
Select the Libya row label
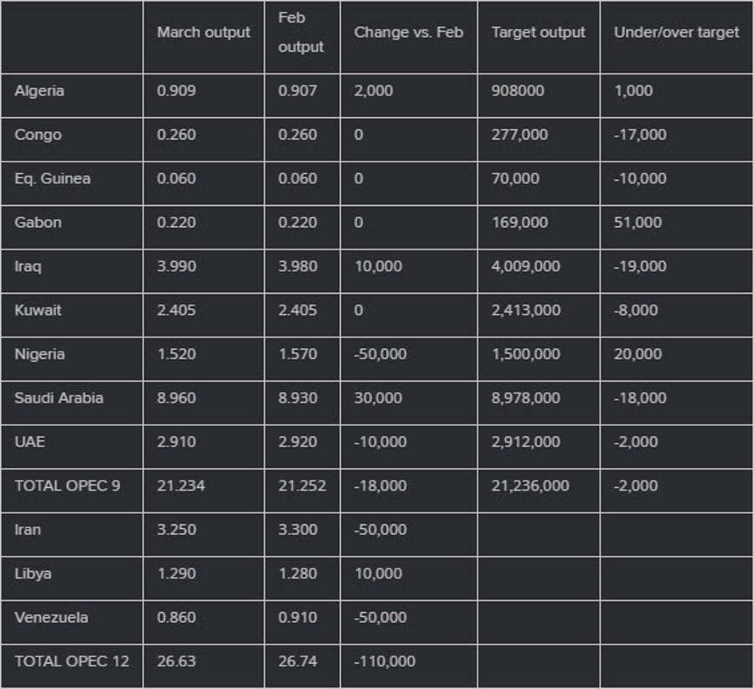tap(33, 573)
